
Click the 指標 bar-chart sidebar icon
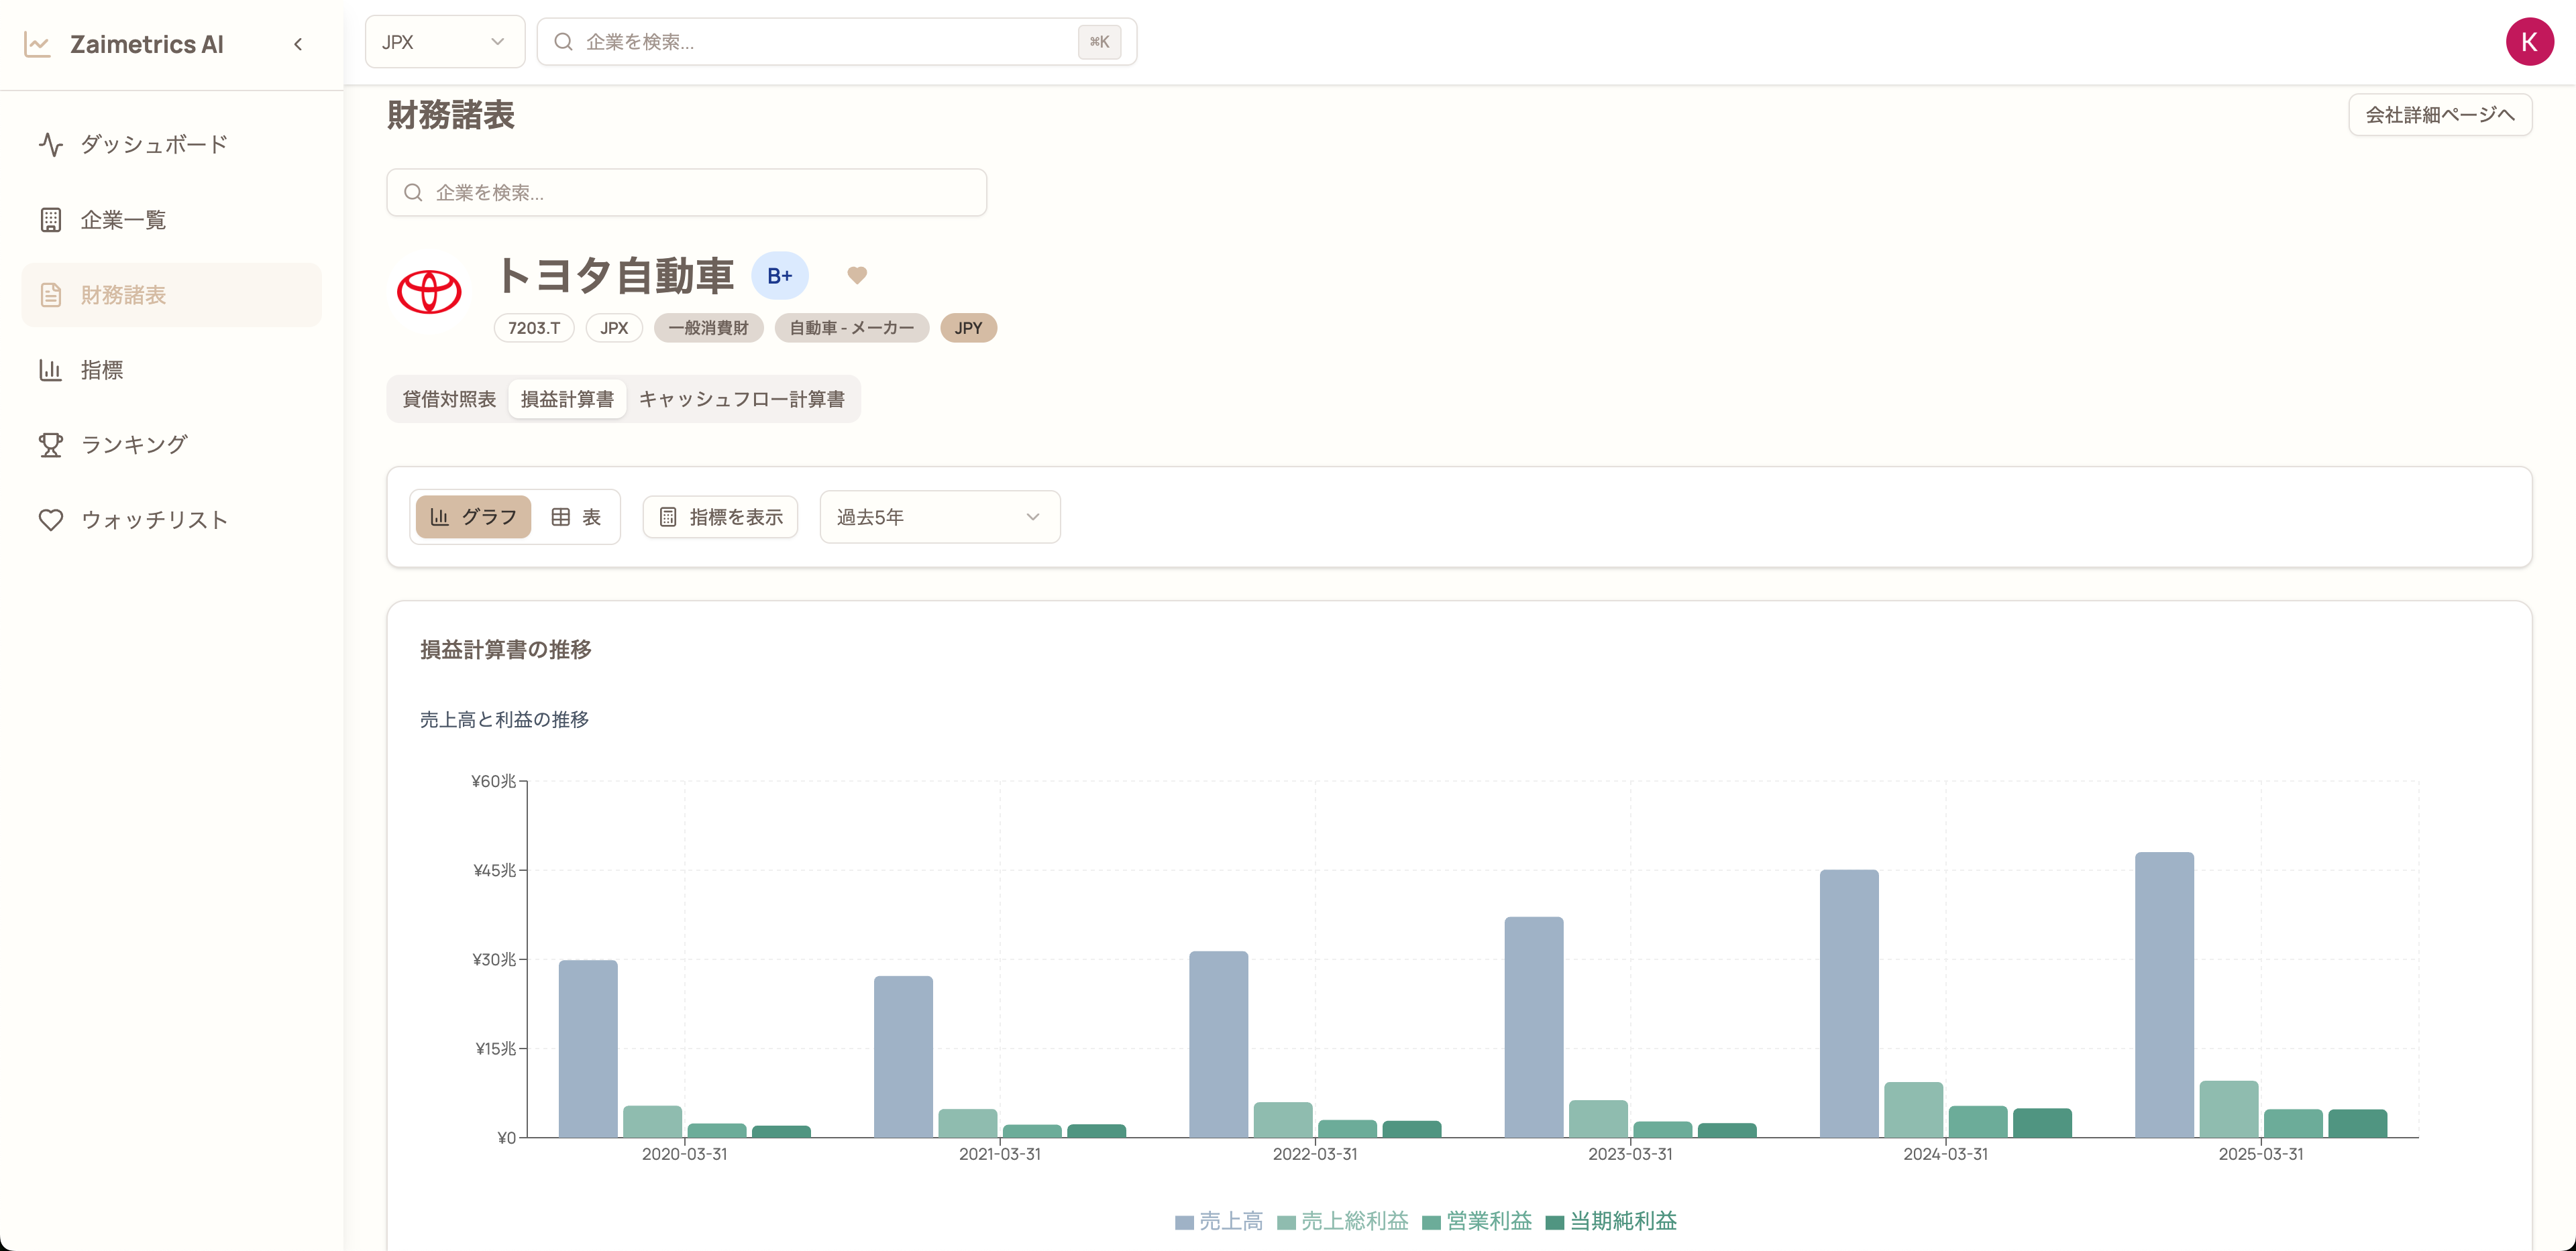(50, 369)
